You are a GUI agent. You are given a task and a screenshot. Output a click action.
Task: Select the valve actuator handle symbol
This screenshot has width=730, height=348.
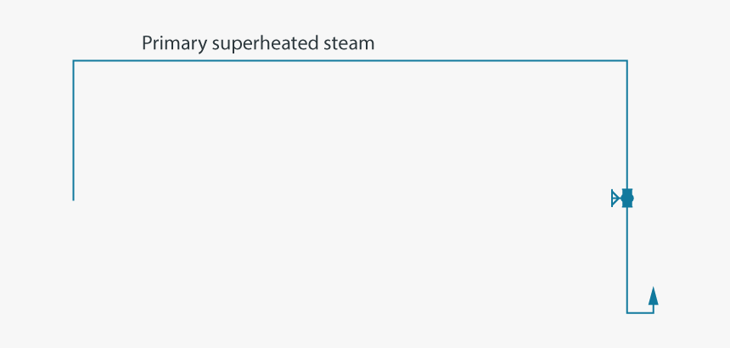click(x=616, y=199)
